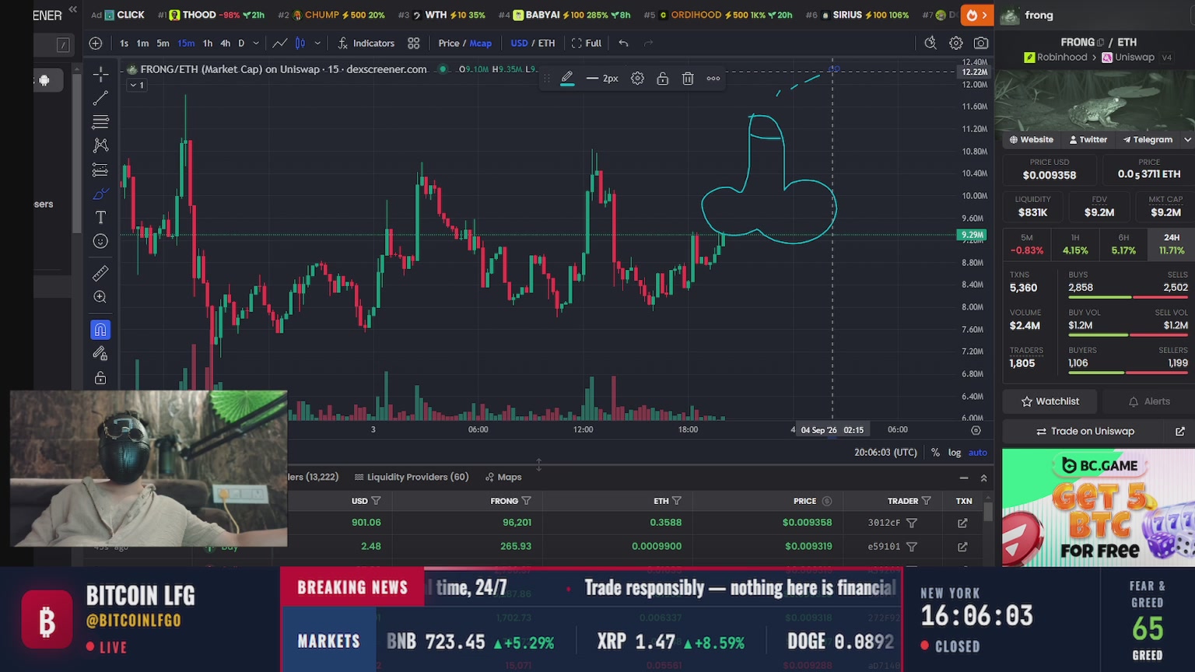Image resolution: width=1195 pixels, height=672 pixels.
Task: Open the line color pencil swatch
Action: 567,79
